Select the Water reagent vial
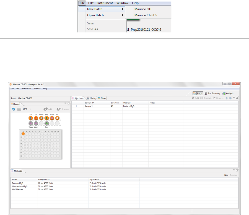 coord(41,118)
